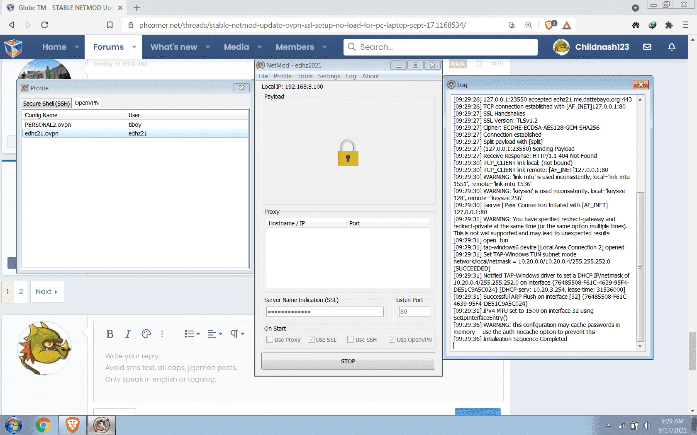Toggle the Use OpenVPN checkbox
Screen dimensions: 697x435
392,340
